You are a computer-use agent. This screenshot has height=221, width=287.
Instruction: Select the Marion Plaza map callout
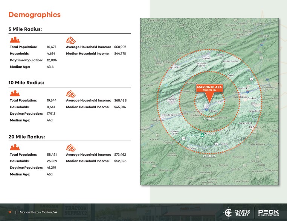[x=209, y=88]
